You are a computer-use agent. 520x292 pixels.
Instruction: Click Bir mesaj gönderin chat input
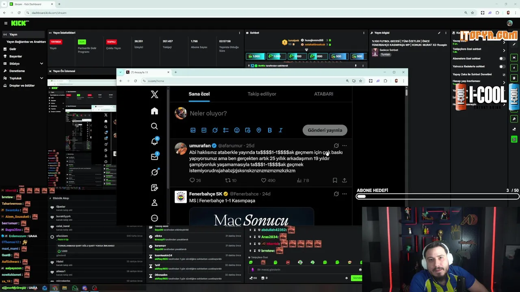point(305,270)
